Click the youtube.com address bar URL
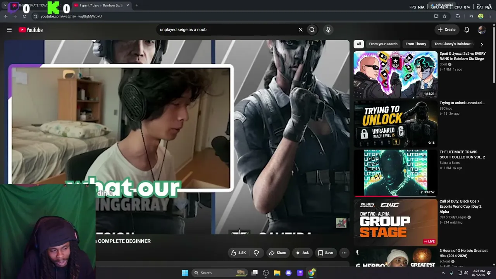This screenshot has height=279, width=496. point(71,16)
